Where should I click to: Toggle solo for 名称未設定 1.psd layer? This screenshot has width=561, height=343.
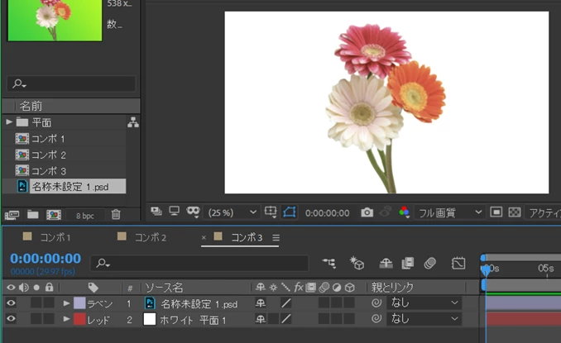click(36, 303)
